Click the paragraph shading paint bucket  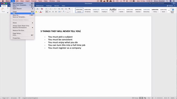pyautogui.click(x=64, y=12)
